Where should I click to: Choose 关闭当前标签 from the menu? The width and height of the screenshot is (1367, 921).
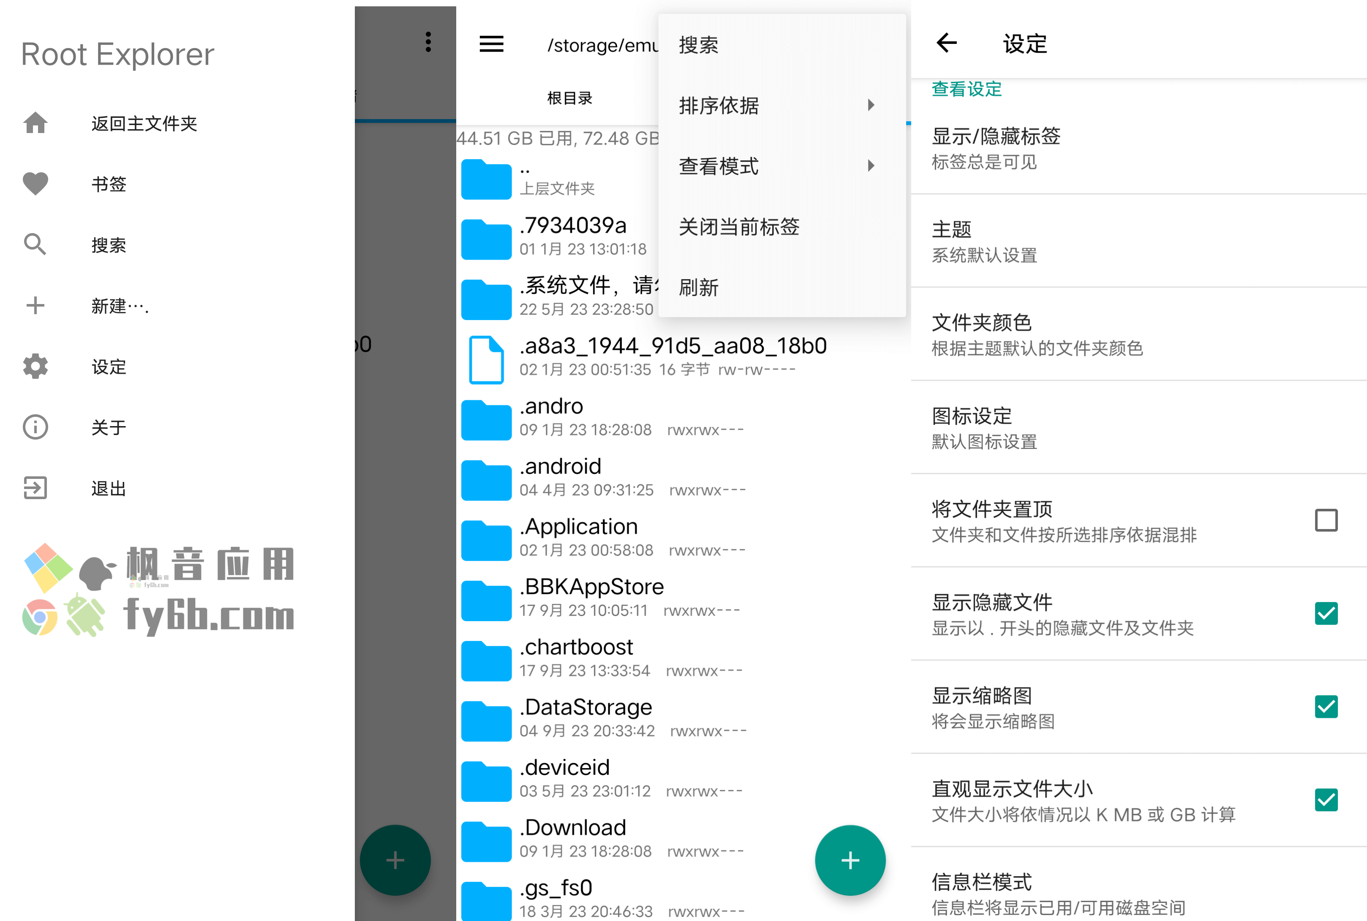782,226
